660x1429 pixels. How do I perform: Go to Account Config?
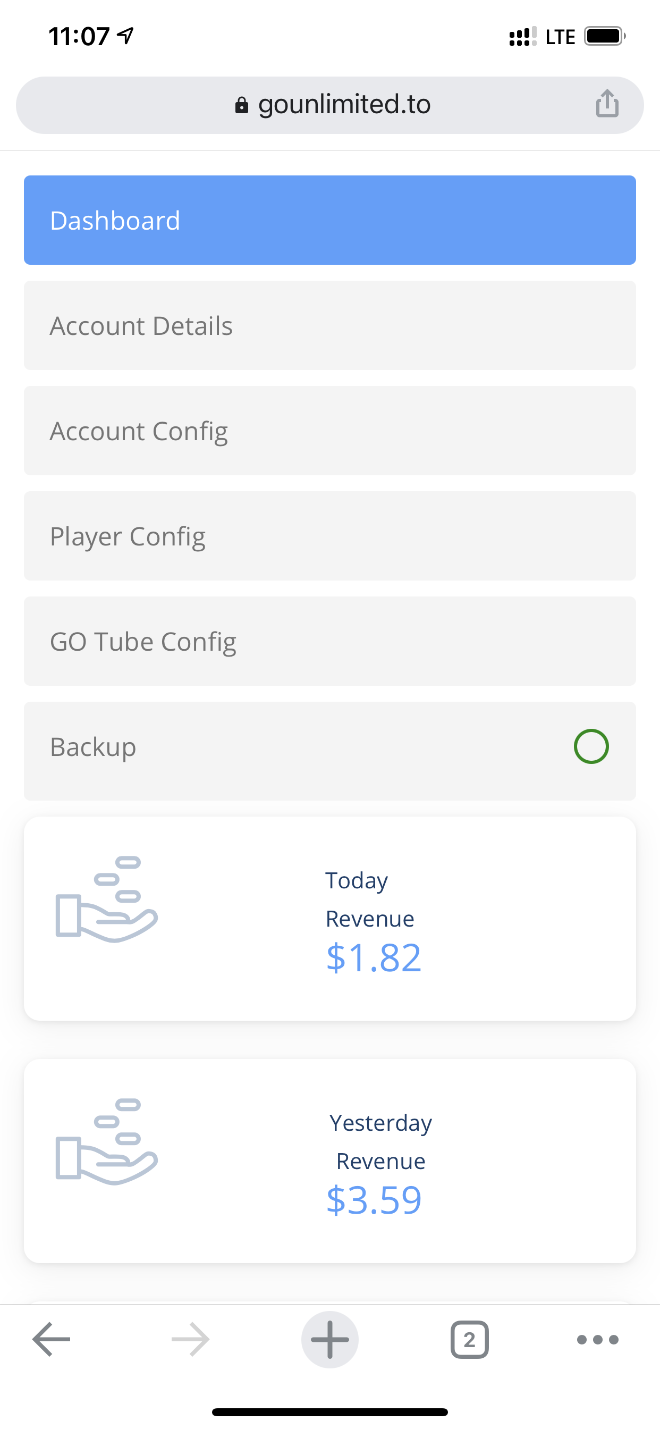tap(329, 431)
